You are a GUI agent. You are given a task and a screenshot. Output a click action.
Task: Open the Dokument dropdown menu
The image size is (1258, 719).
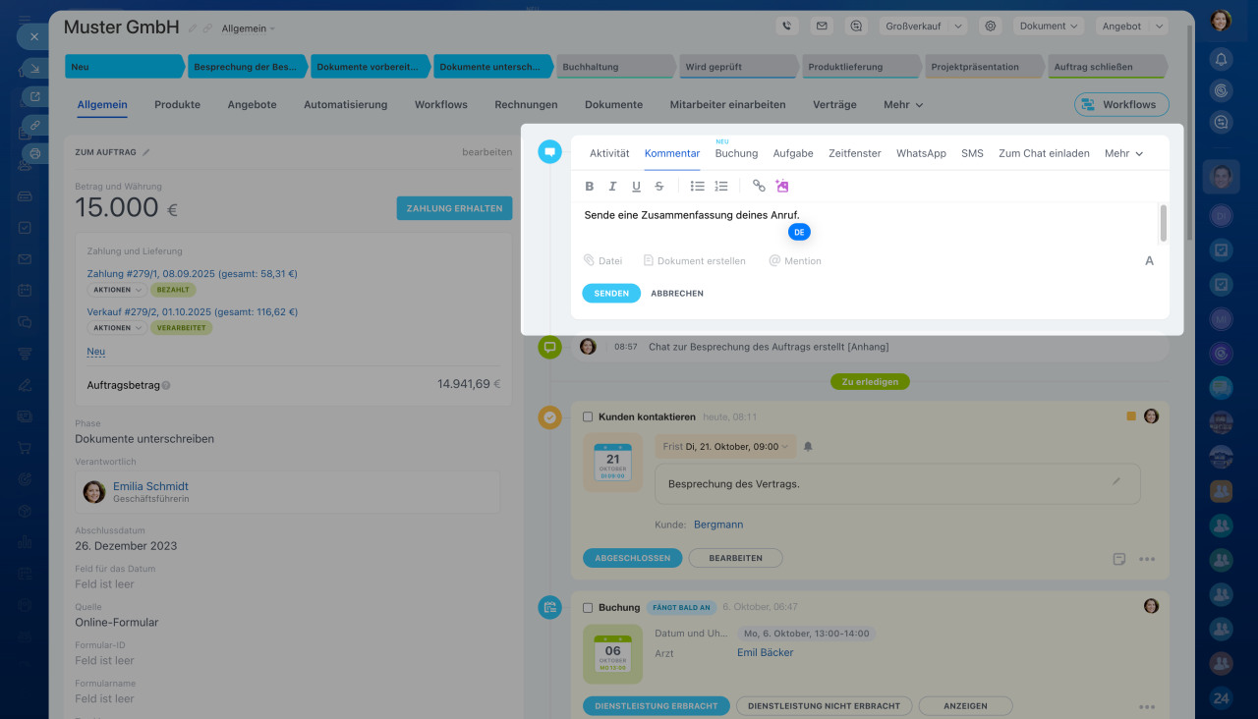pos(1049,27)
